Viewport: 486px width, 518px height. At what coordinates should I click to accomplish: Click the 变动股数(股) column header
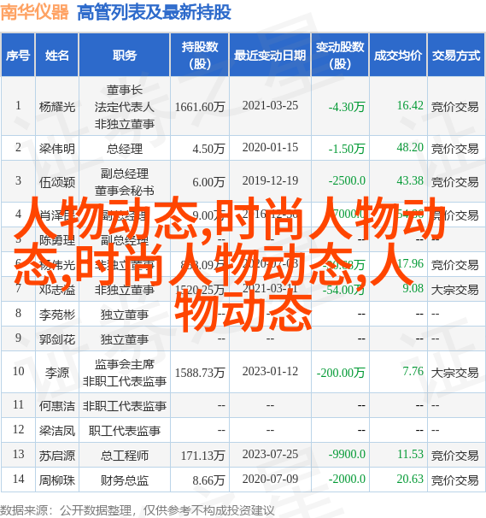point(340,56)
